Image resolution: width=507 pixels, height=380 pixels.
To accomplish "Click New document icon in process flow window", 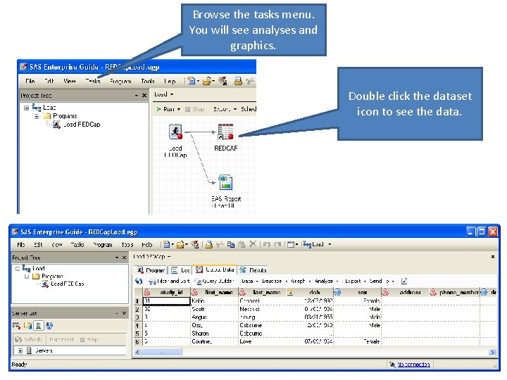I will point(192,81).
